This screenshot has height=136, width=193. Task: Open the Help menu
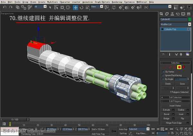tap(152, 2)
